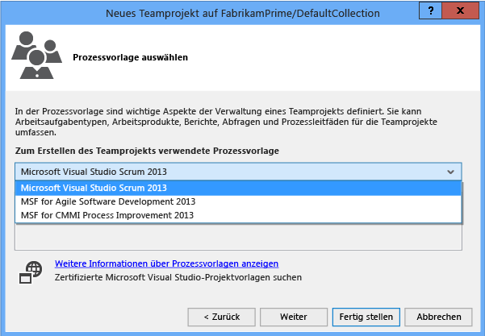Click the Abbrechen button
Screen dimensions: 485x336
click(x=439, y=317)
